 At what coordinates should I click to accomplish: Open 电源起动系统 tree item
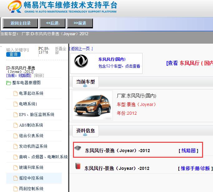pyautogui.click(x=31, y=94)
